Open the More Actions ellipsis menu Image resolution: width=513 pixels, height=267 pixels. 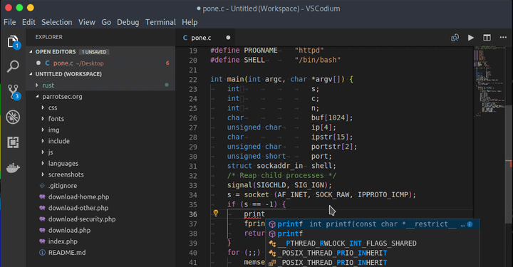click(x=503, y=38)
